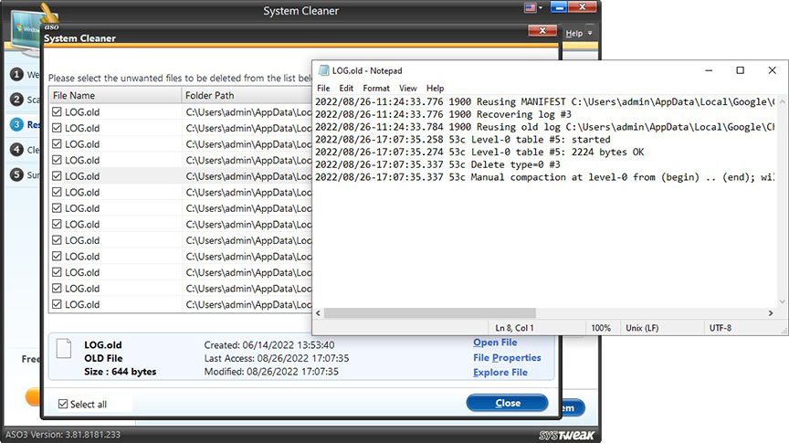Screen dimensions: 789x443
Task: Expand the Help dropdown arrow in System Cleaner
Action: pyautogui.click(x=590, y=33)
